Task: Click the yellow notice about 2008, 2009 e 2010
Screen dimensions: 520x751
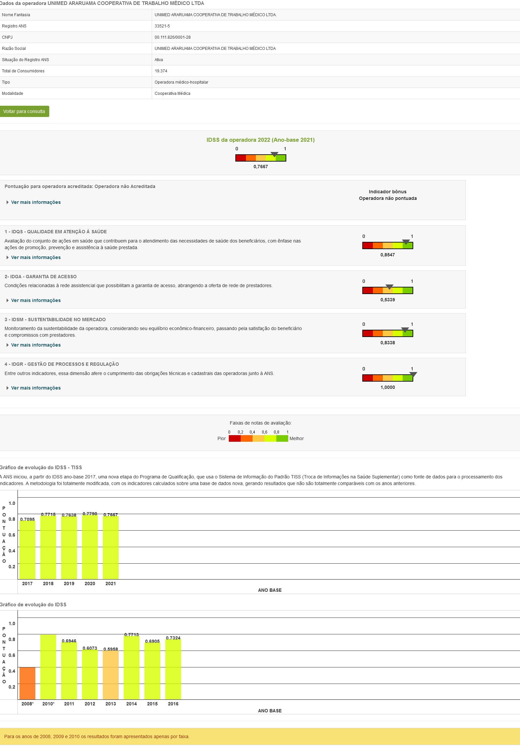Action: tap(260, 736)
